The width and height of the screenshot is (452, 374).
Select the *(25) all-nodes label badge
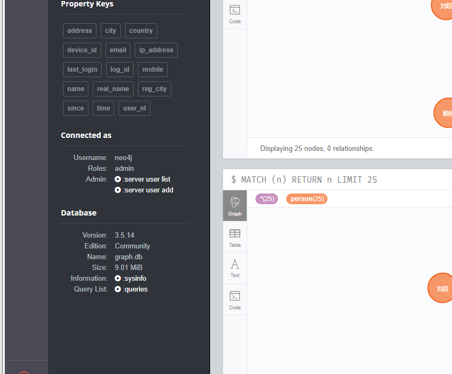267,199
